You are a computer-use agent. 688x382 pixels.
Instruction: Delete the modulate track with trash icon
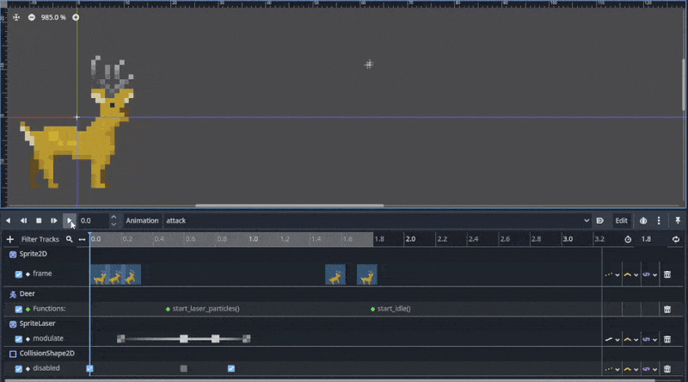coord(667,339)
